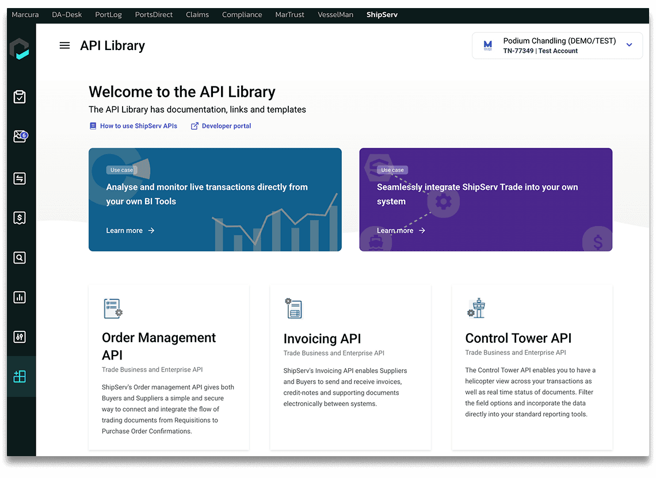
Task: Click 'Seamlessly integrate ShipServ Trade' card title
Action: pos(478,194)
